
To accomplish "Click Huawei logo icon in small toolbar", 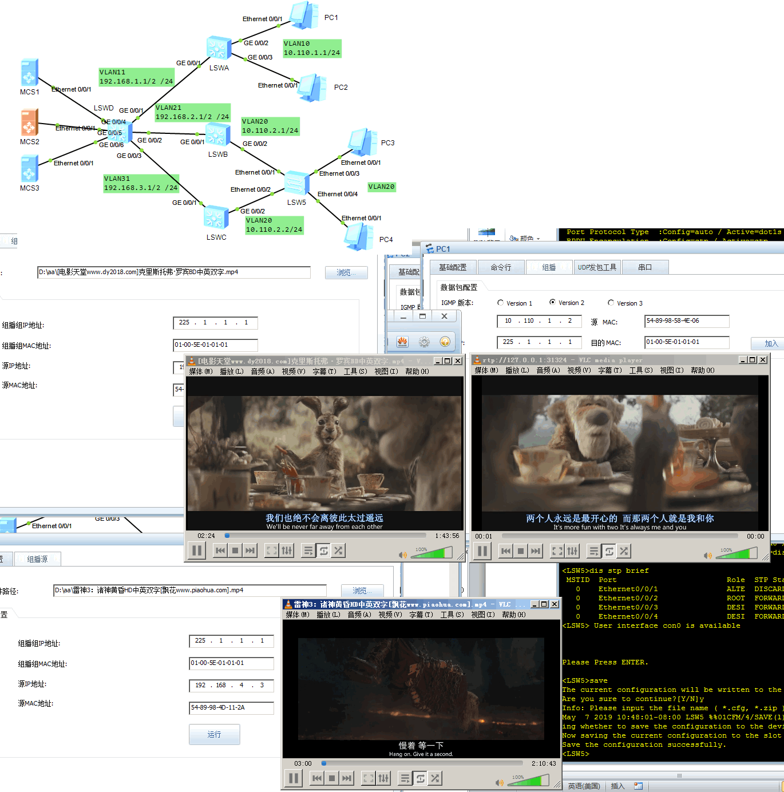I will pyautogui.click(x=402, y=342).
